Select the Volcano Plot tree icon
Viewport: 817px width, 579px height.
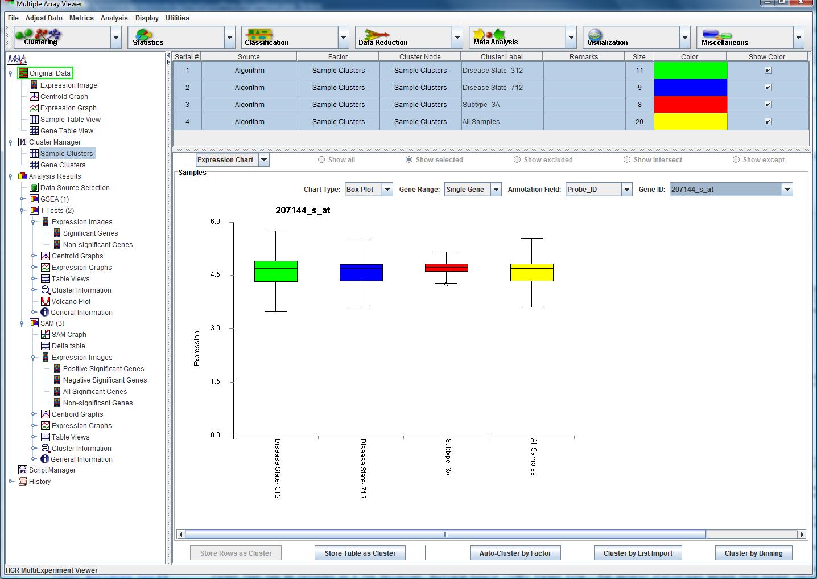click(46, 301)
